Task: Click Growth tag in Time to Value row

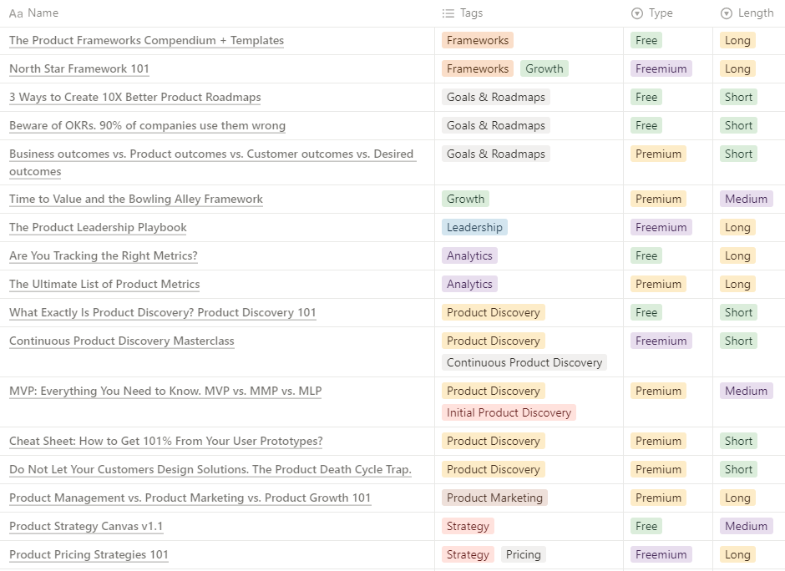Action: [x=466, y=200]
